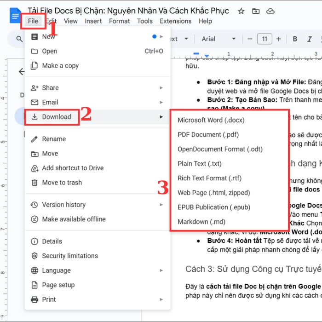Star this document
Image resolution: width=322 pixels, height=322 pixels.
[241, 11]
